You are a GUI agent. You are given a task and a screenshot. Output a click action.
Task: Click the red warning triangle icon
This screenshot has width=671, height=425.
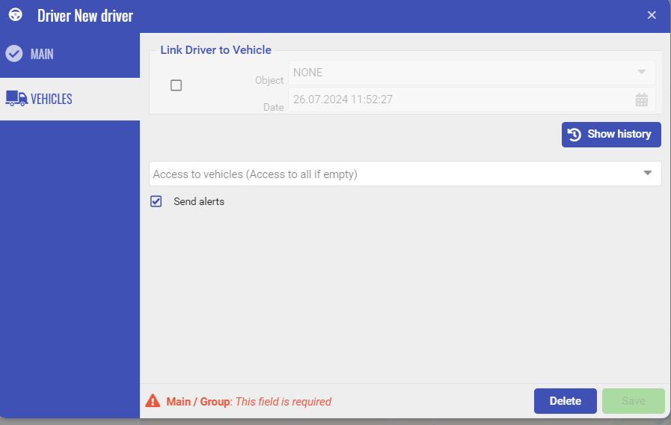pyautogui.click(x=153, y=401)
